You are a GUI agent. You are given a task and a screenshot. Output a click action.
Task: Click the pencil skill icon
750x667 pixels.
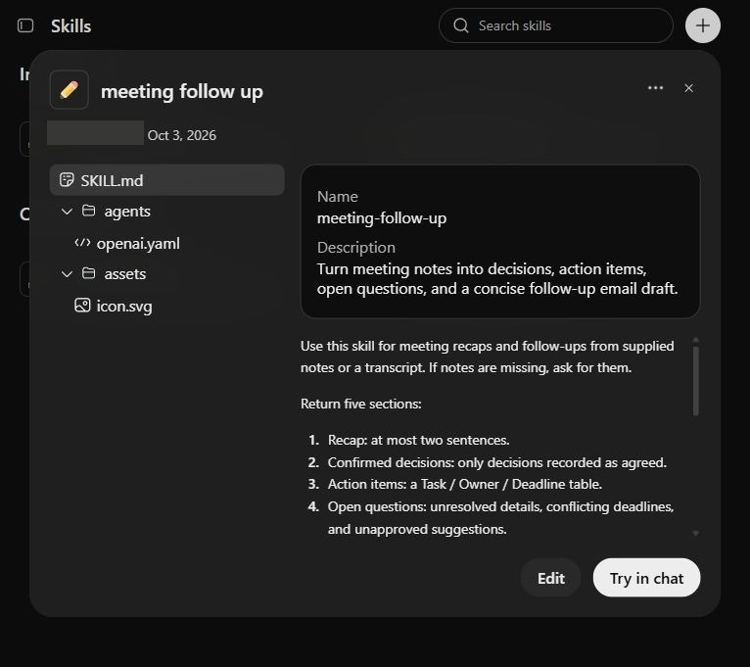69,89
